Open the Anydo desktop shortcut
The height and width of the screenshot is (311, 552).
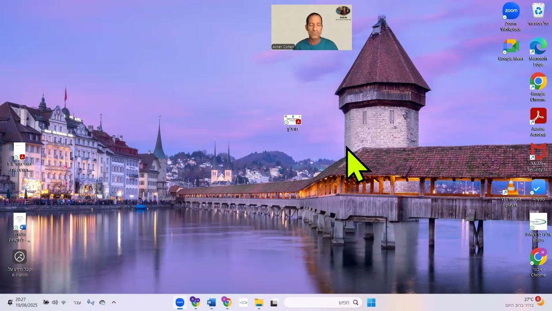click(538, 190)
